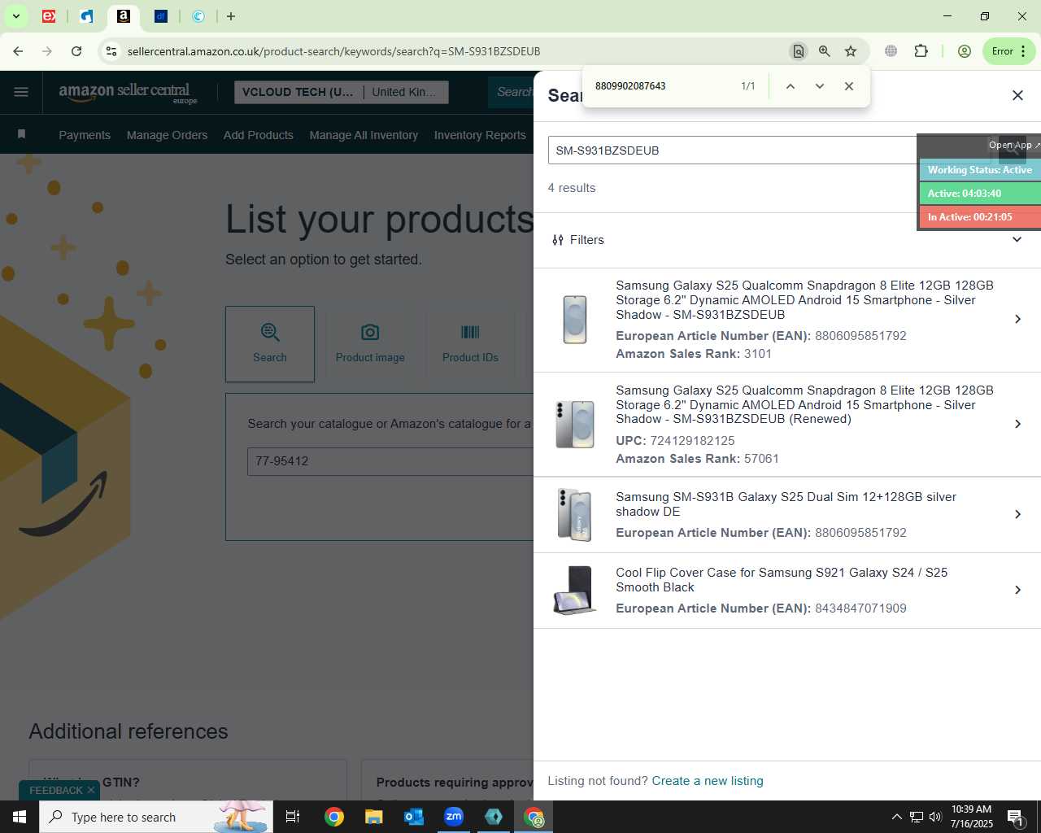The height and width of the screenshot is (833, 1041).
Task: Go to previous find-in-page match
Action: 790,86
